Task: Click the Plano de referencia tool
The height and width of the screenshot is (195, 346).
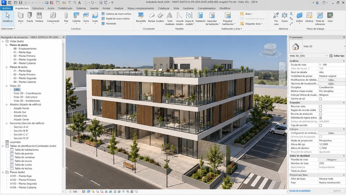Action: [x=320, y=19]
